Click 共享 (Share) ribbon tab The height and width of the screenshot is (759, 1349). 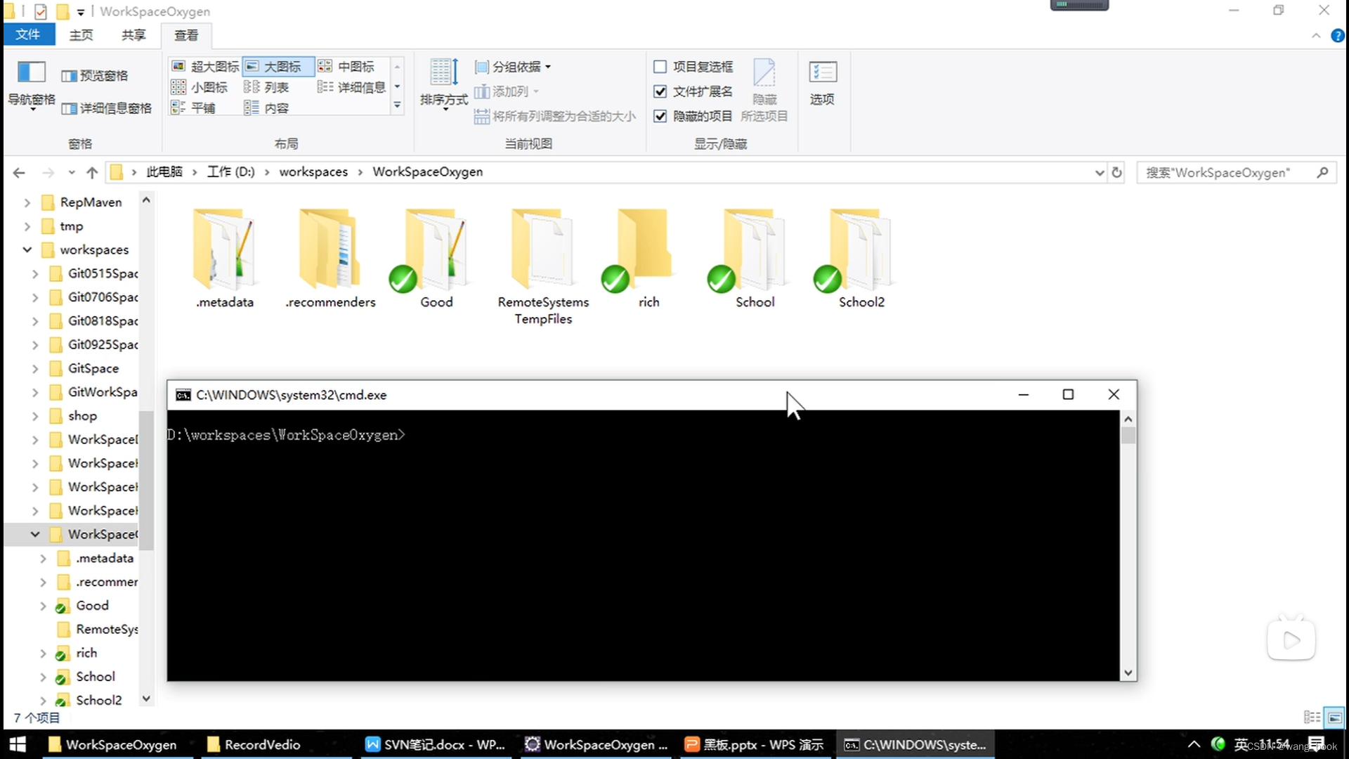(133, 34)
